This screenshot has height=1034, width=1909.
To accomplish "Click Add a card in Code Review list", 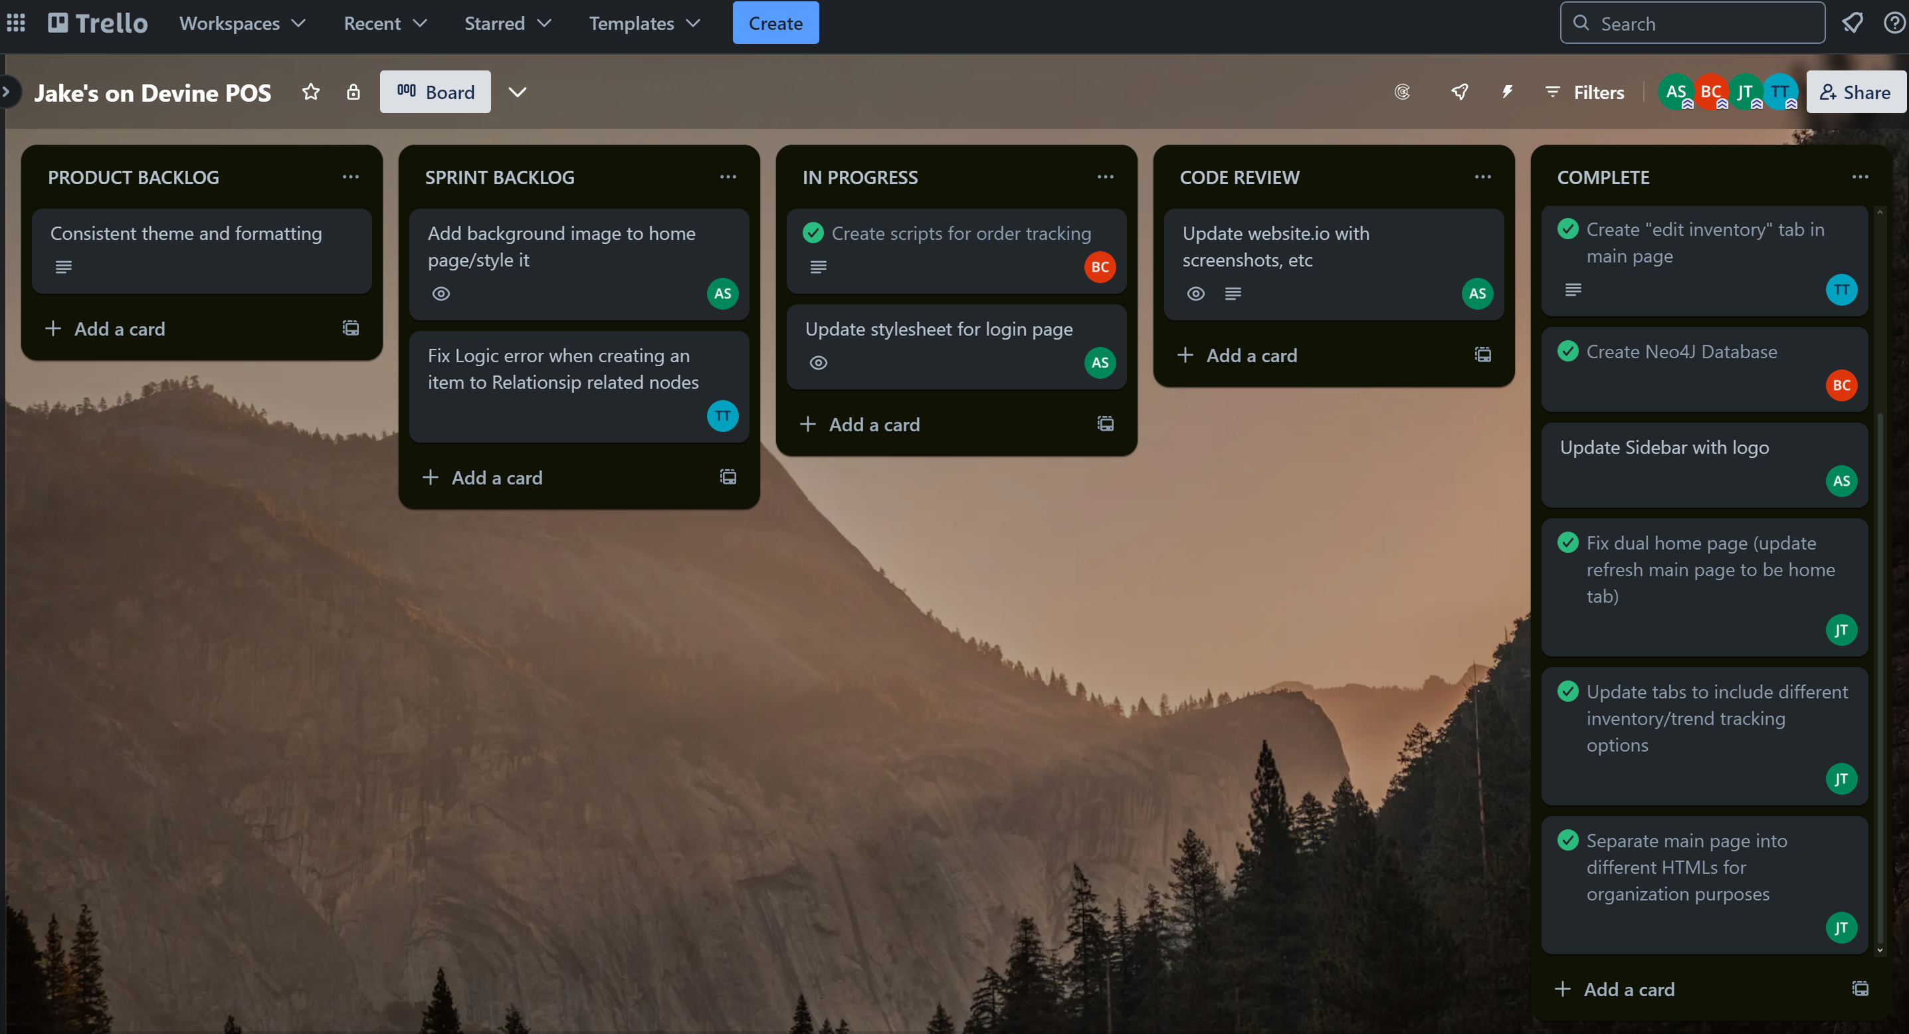I will 1252,356.
